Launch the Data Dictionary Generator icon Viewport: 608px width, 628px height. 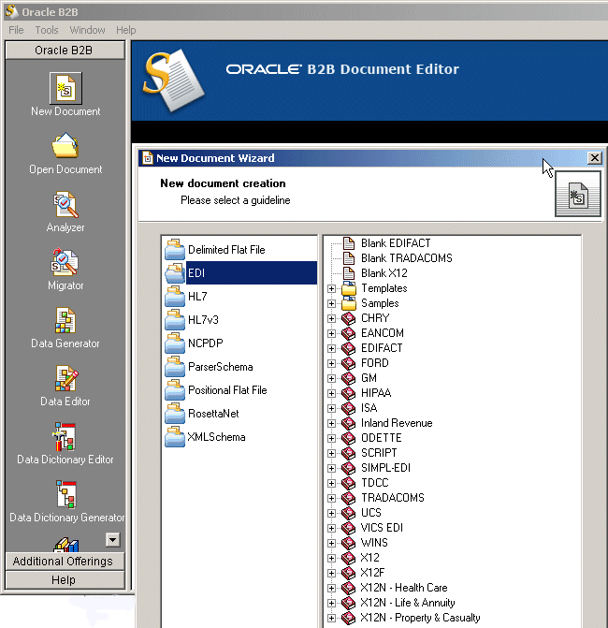click(66, 494)
